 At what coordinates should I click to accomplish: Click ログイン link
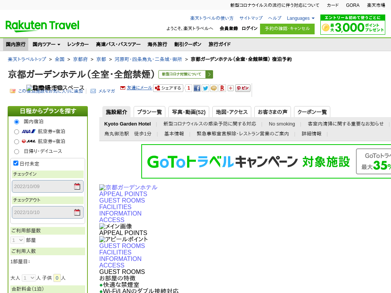(x=250, y=28)
